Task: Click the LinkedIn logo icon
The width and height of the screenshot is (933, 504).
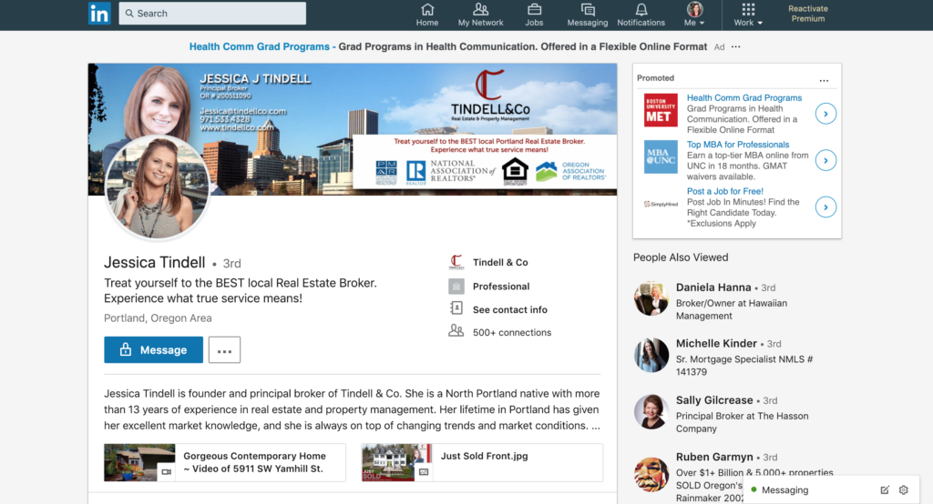Action: pyautogui.click(x=99, y=13)
